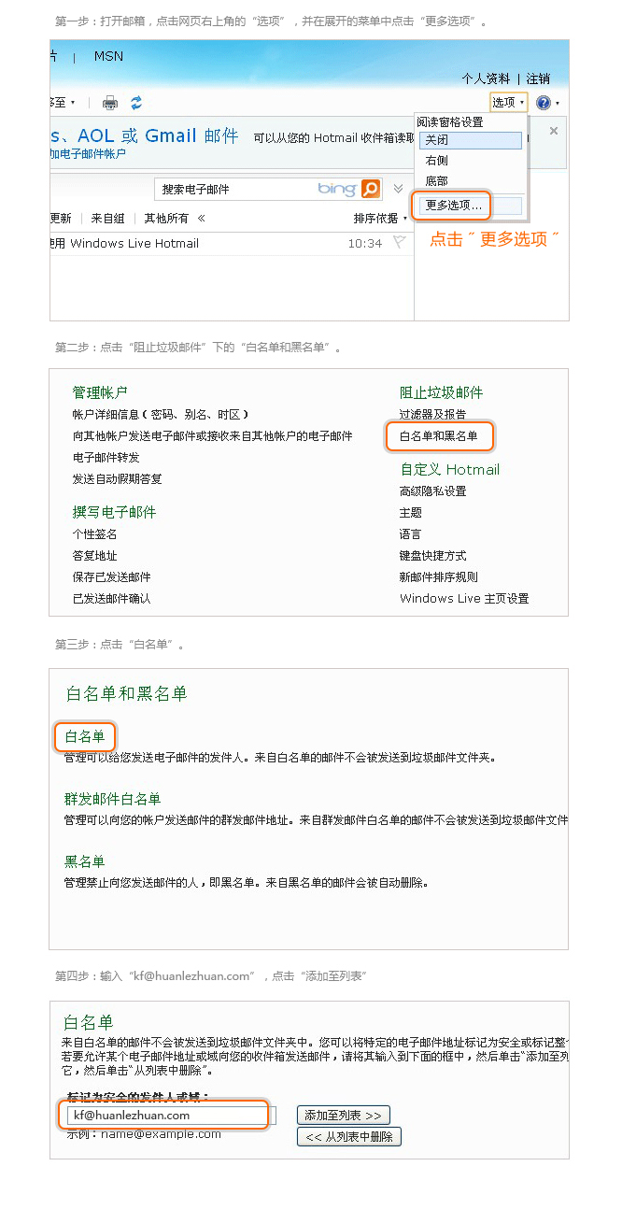The height and width of the screenshot is (1209, 622).
Task: Click the printer icon in the Hotmail toolbar
Action: [110, 103]
